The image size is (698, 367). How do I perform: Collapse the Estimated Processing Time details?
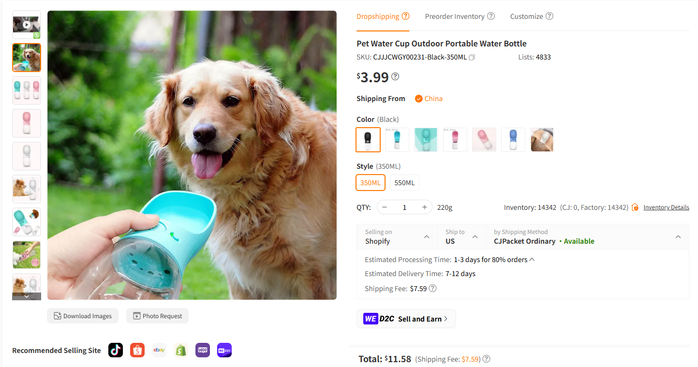(531, 259)
